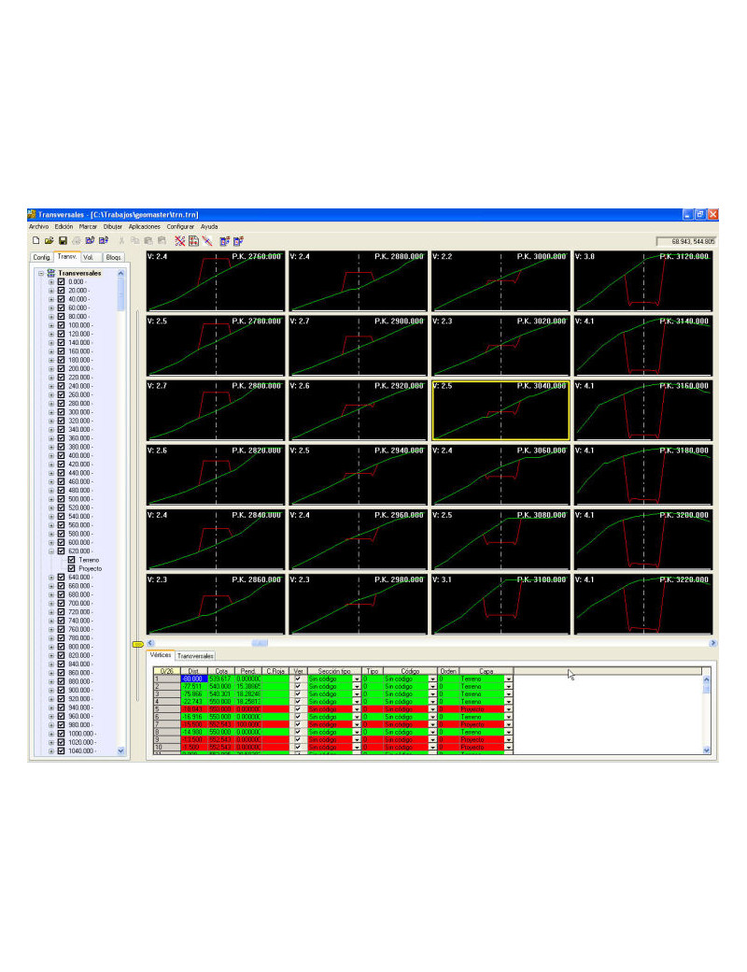The width and height of the screenshot is (747, 972).
Task: Toggle the Ver checkbox in vertex row 1
Action: (x=298, y=679)
